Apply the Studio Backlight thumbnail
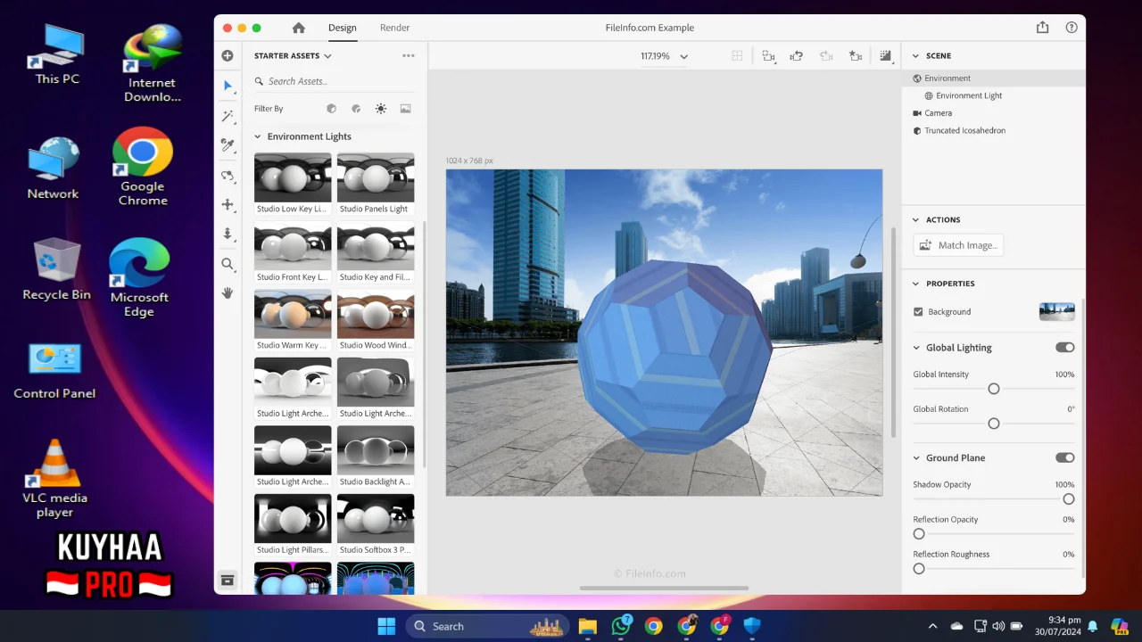The image size is (1142, 642). 376,450
